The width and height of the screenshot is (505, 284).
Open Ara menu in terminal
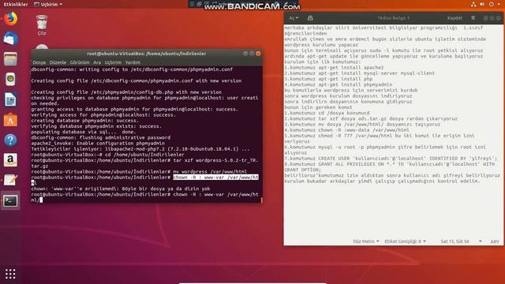click(x=97, y=62)
